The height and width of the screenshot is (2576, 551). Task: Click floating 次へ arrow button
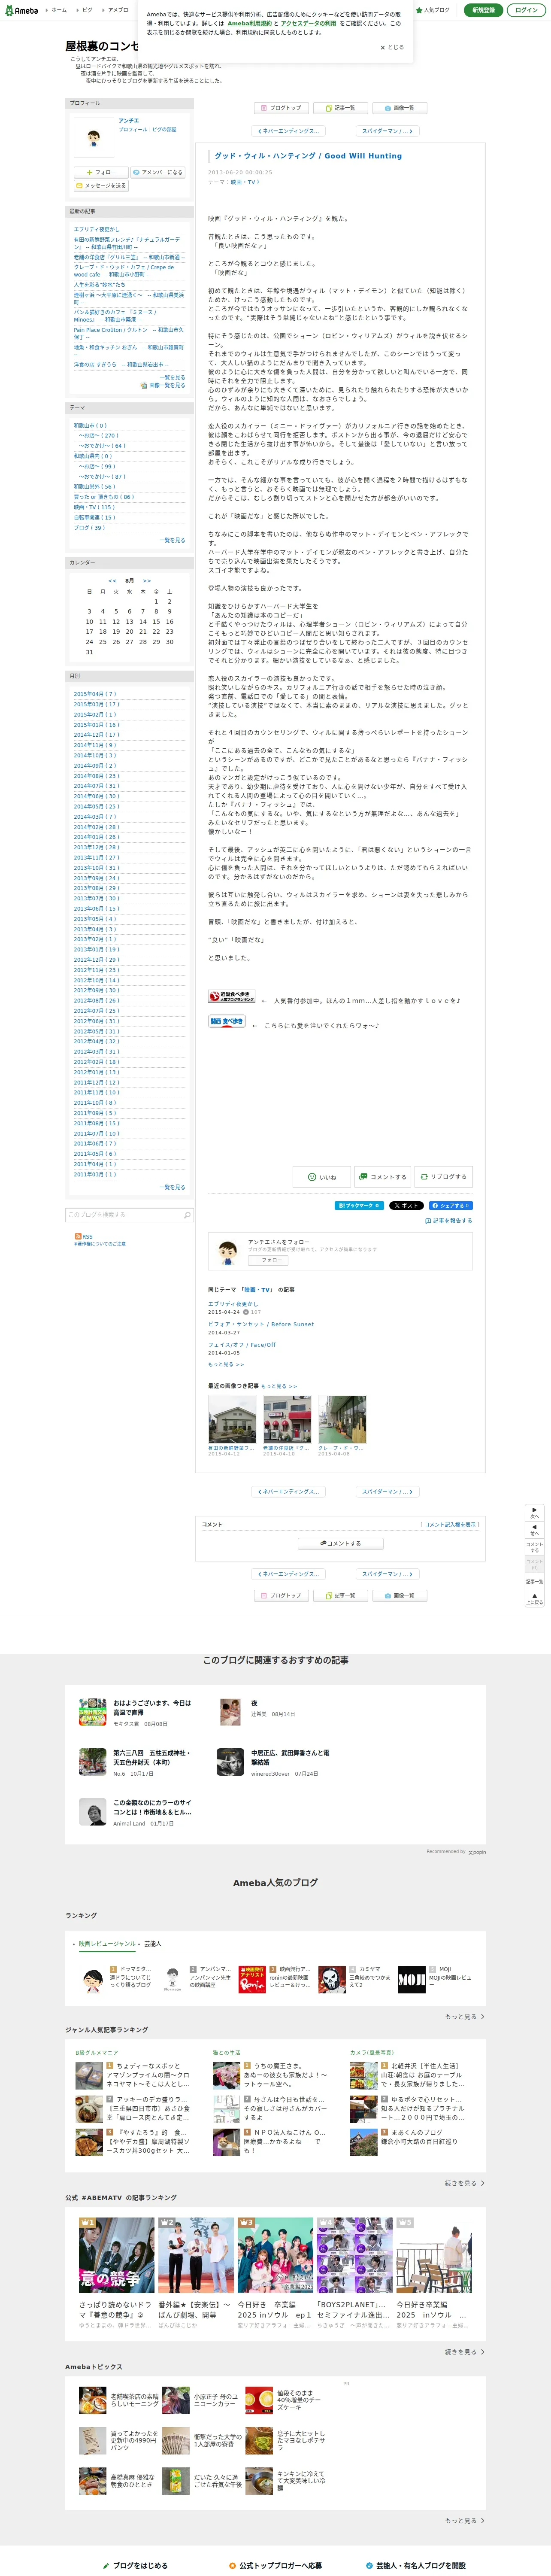click(535, 1513)
